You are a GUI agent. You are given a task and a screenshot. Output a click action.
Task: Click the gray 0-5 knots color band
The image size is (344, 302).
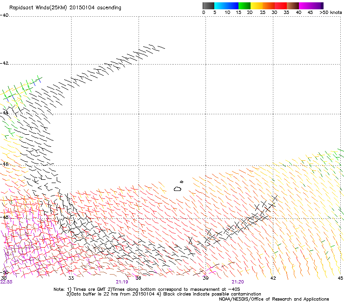click(208, 6)
